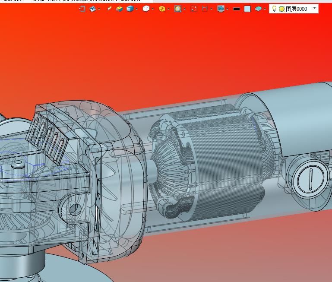Click the yellow pen marker icon

109,9
